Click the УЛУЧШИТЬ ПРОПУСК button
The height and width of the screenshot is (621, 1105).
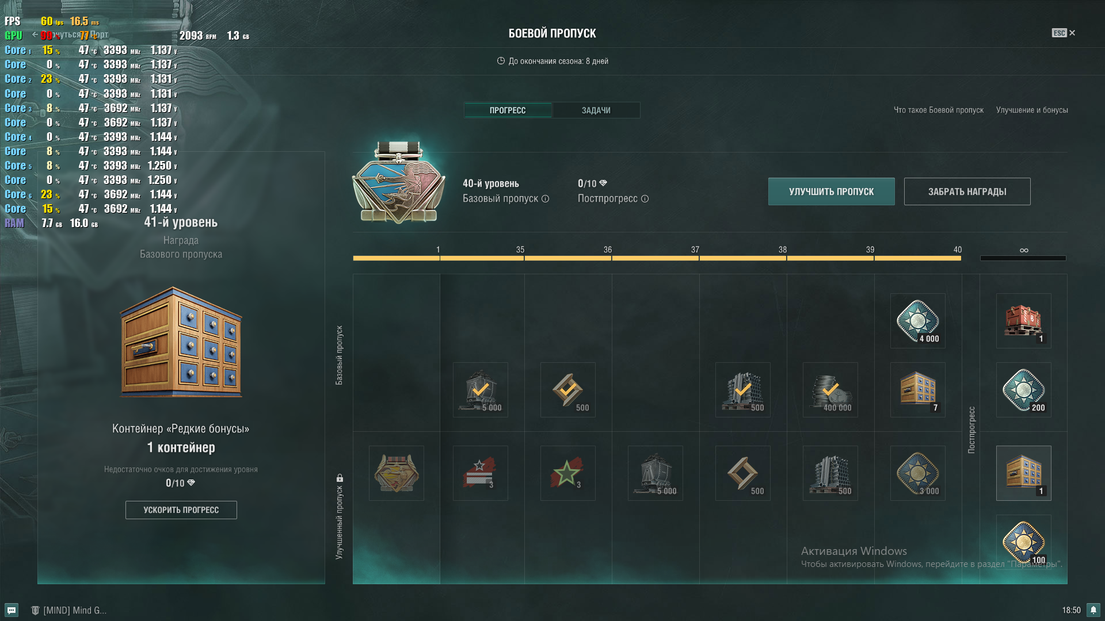pos(832,191)
